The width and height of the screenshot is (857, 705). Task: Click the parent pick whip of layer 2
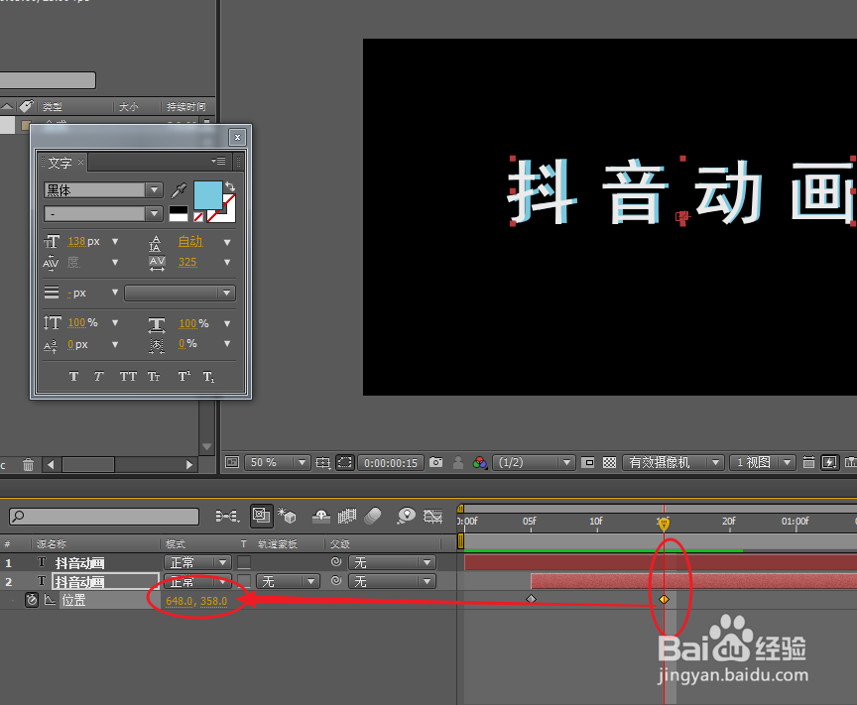tap(336, 580)
